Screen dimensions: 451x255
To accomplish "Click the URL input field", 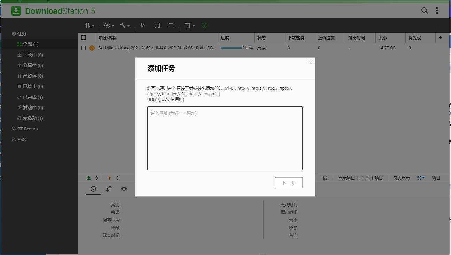I will click(225, 138).
